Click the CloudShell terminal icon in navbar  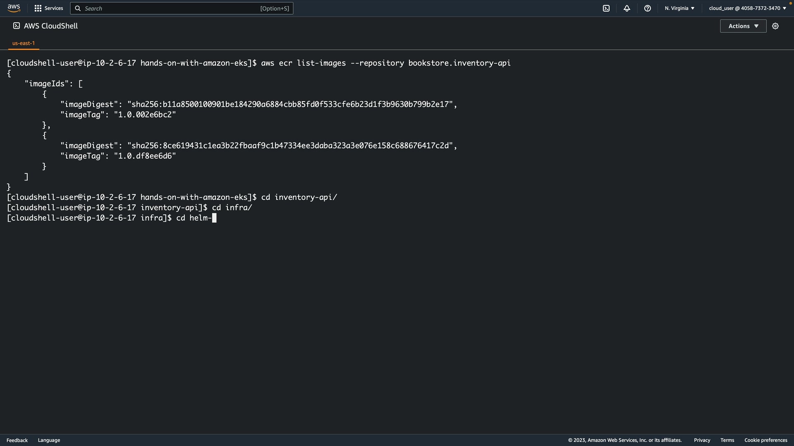(x=606, y=8)
